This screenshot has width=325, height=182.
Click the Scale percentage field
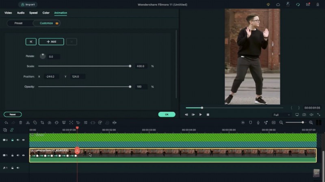click(141, 66)
